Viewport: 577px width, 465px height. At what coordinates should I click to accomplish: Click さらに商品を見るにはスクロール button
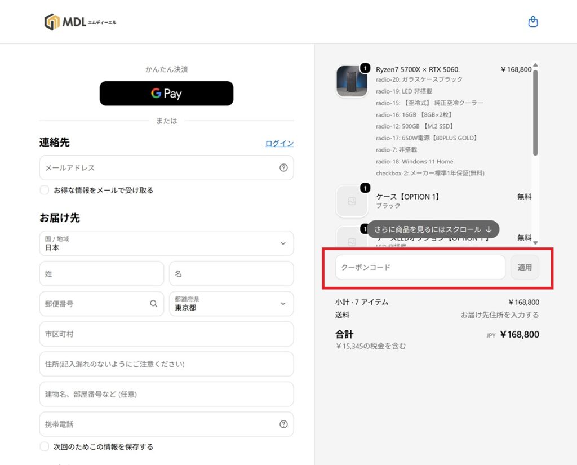[433, 229]
